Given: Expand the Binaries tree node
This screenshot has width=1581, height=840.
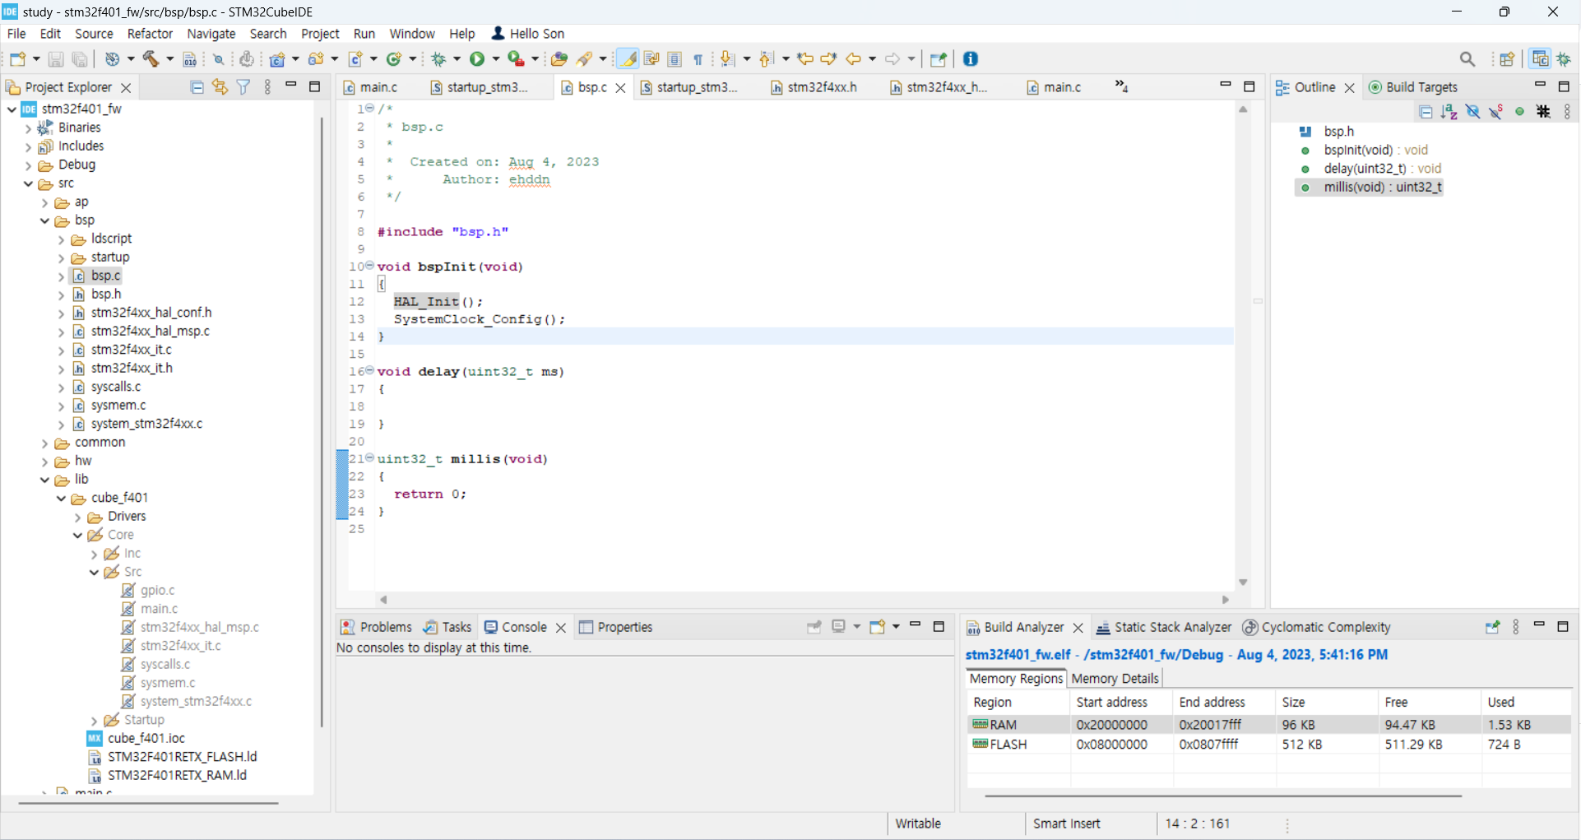Looking at the screenshot, I should point(28,128).
